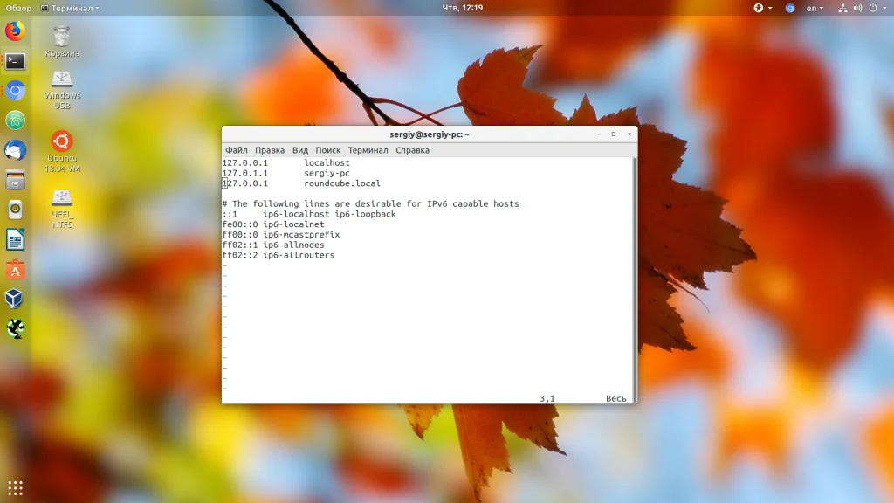The width and height of the screenshot is (894, 503).
Task: Select the Ubuntu 18.04 VM desktop icon
Action: point(62,152)
